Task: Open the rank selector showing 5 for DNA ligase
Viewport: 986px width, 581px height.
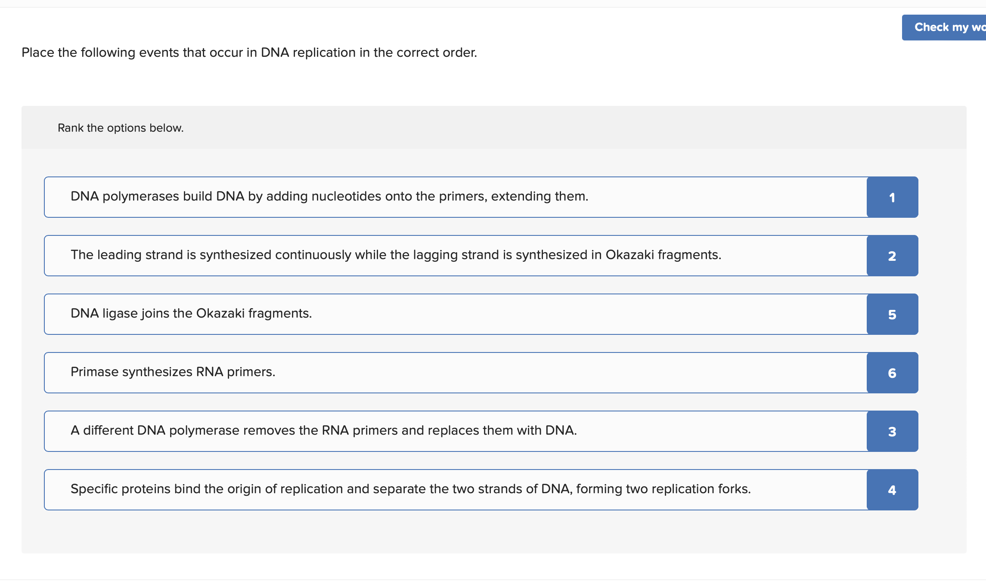Action: tap(891, 314)
